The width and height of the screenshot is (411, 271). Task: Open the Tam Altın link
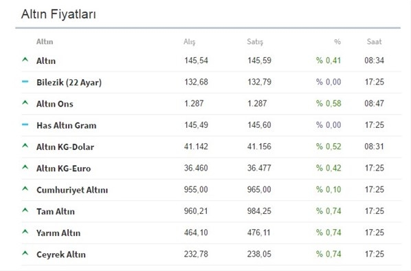tap(56, 211)
